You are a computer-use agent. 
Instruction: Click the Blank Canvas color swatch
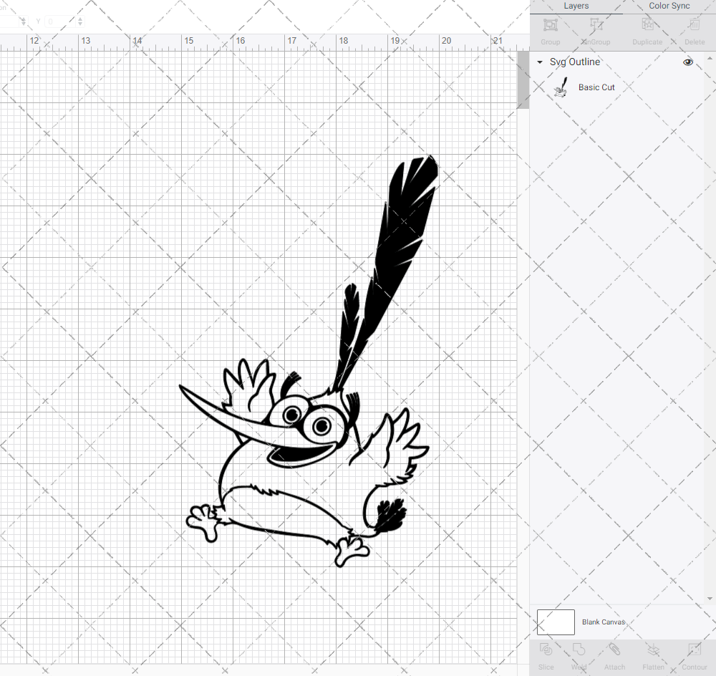556,622
